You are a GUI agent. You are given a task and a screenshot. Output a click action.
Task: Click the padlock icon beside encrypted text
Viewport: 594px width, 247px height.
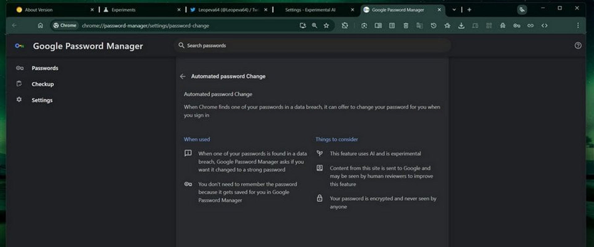click(x=320, y=198)
